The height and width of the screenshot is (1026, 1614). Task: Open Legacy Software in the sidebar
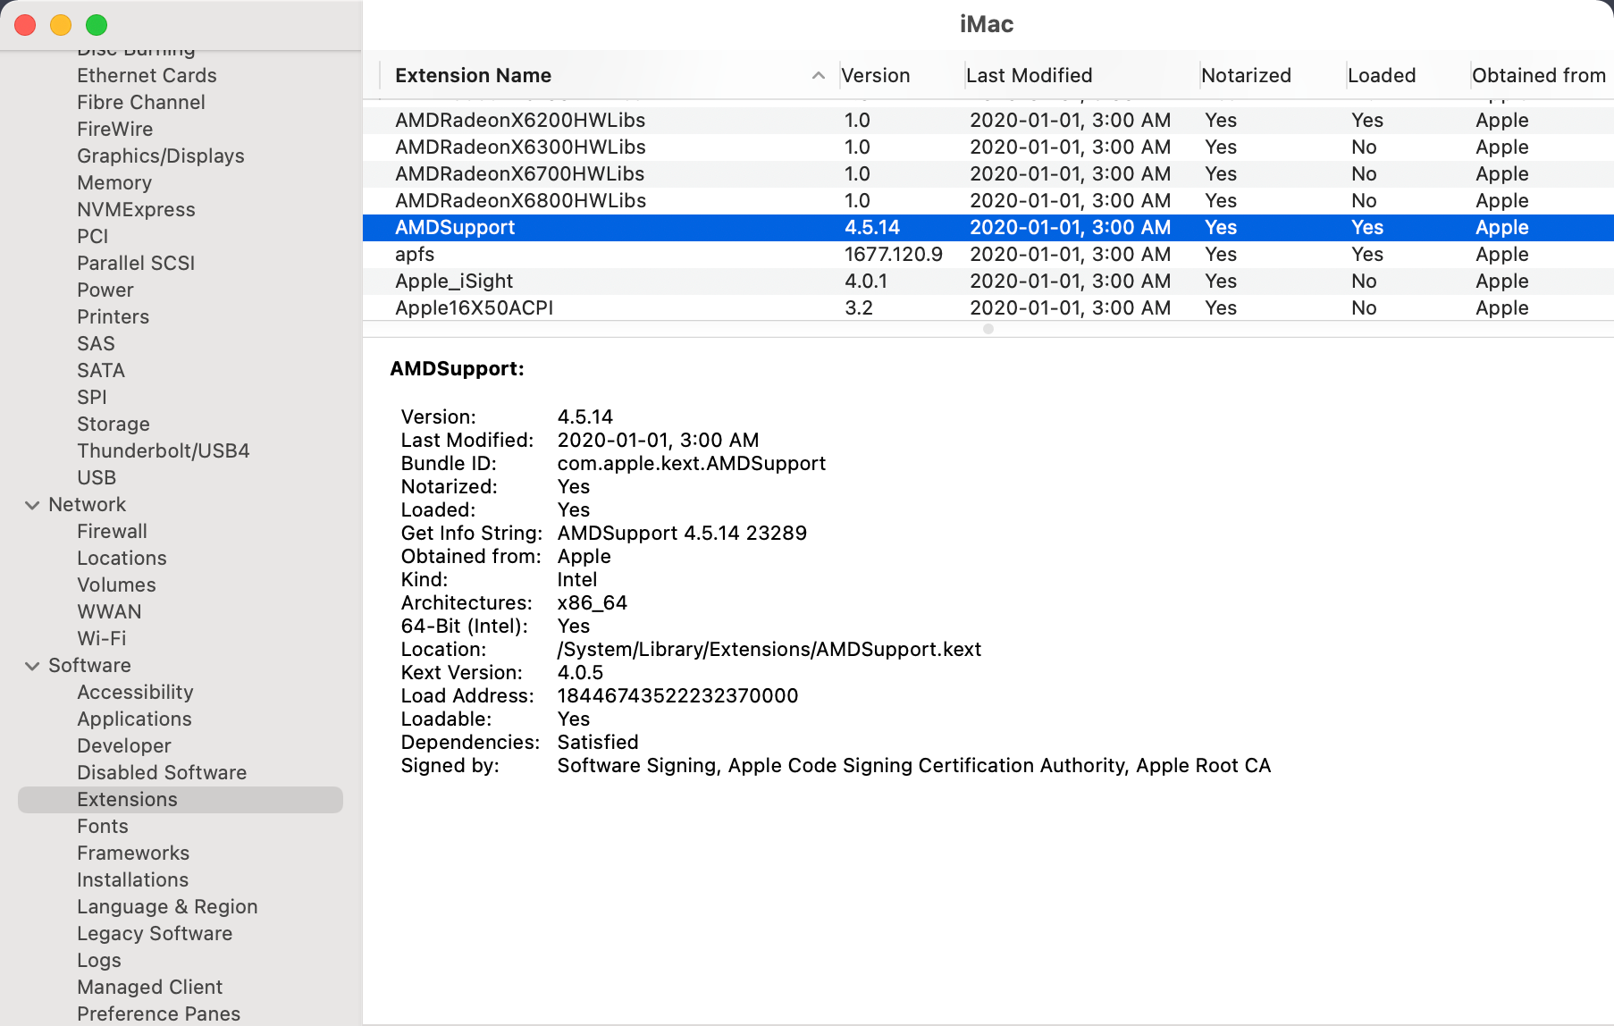pyautogui.click(x=155, y=934)
